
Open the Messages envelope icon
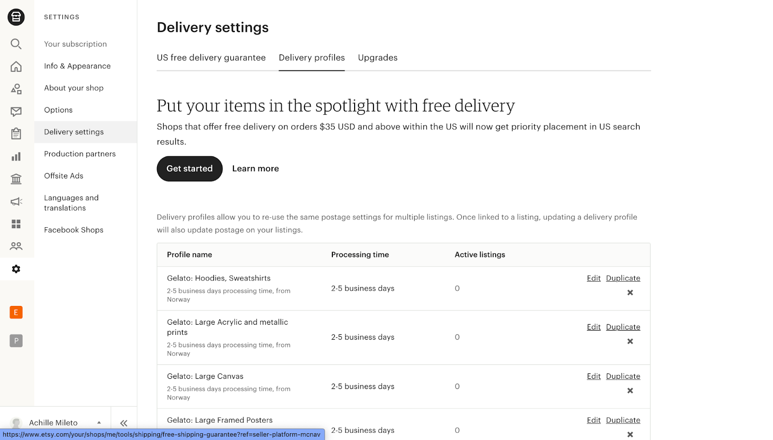pyautogui.click(x=16, y=111)
